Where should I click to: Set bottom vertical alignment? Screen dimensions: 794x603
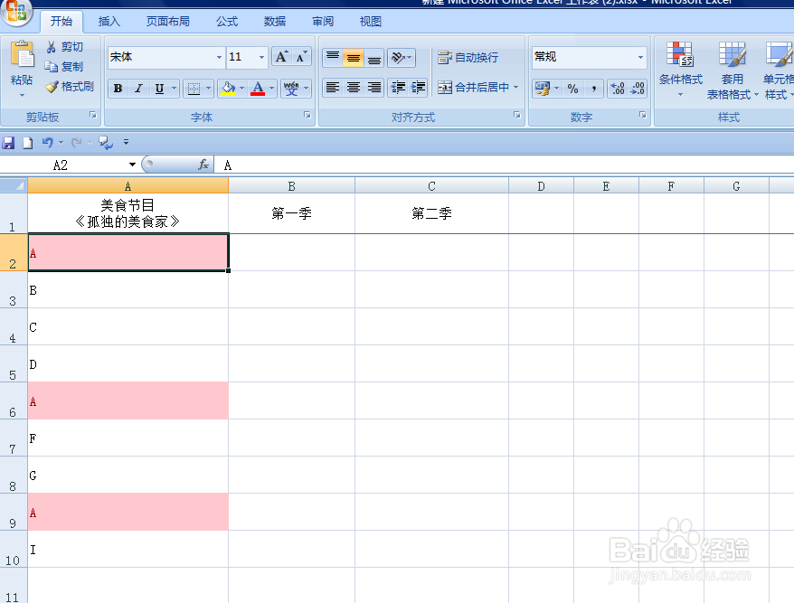[374, 57]
